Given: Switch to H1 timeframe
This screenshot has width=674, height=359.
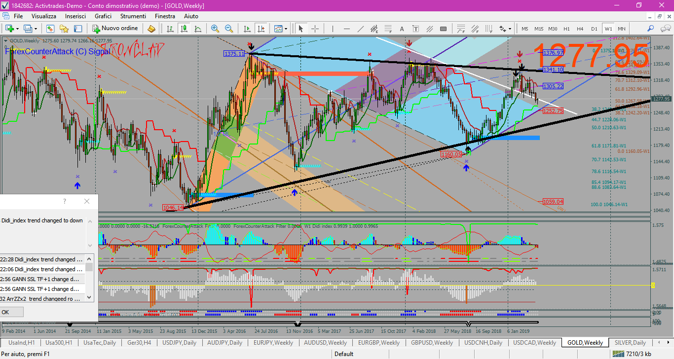Looking at the screenshot, I should point(566,29).
